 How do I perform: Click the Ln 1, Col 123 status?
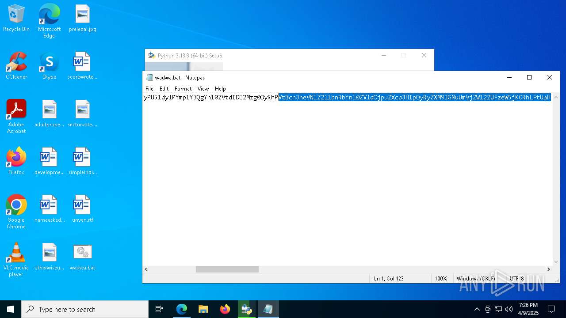(x=389, y=279)
